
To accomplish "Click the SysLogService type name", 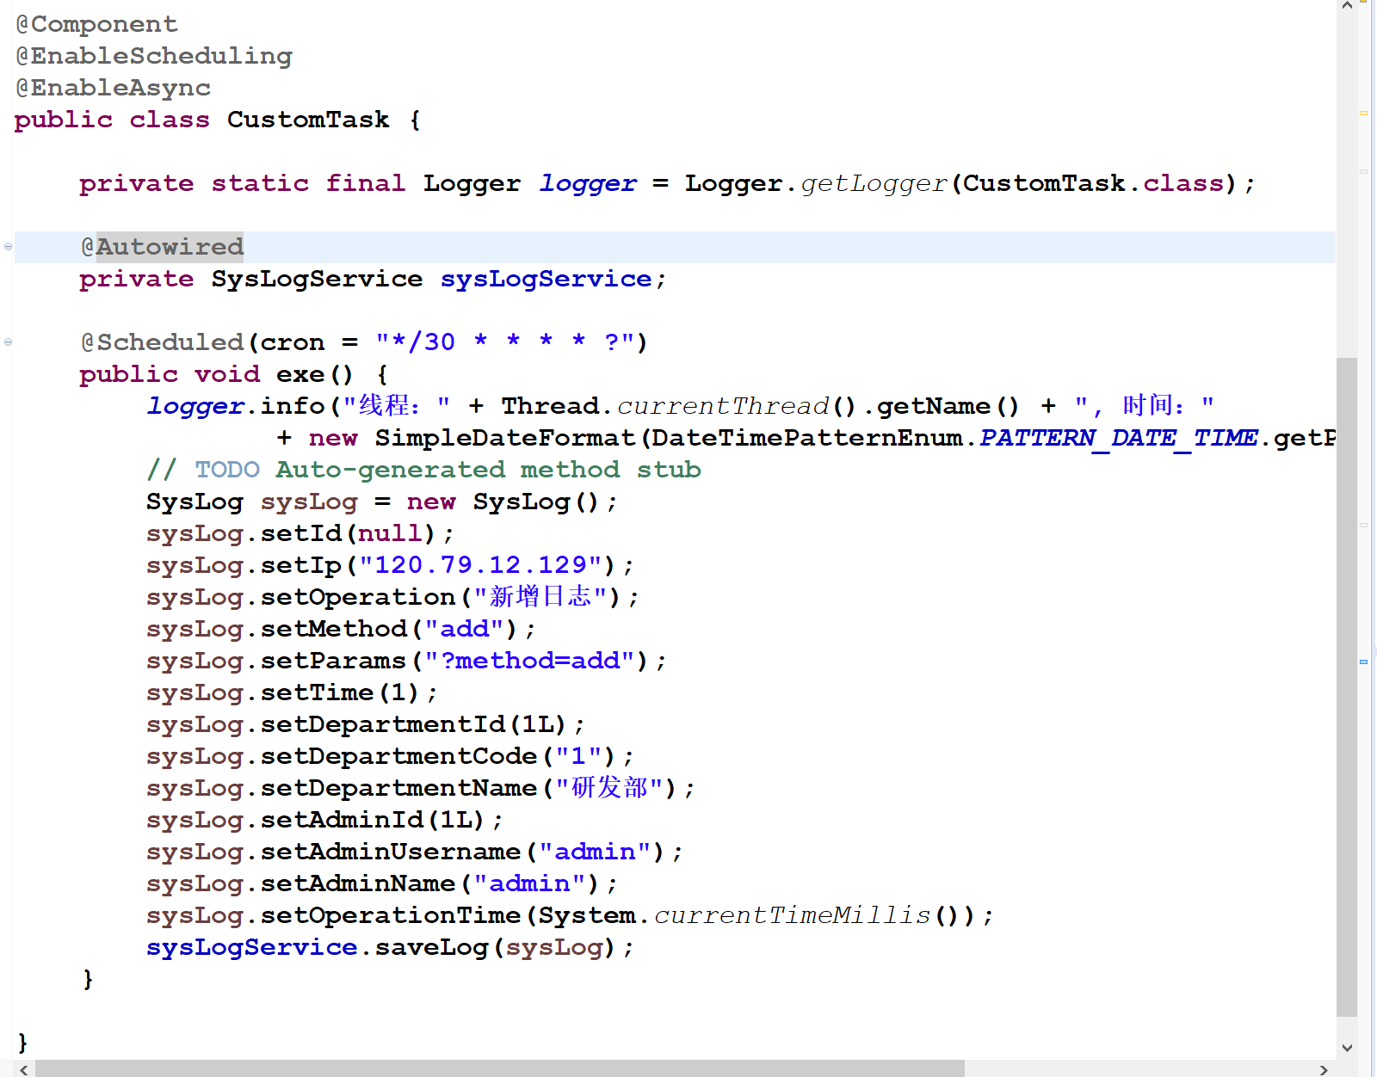I will tap(317, 280).
